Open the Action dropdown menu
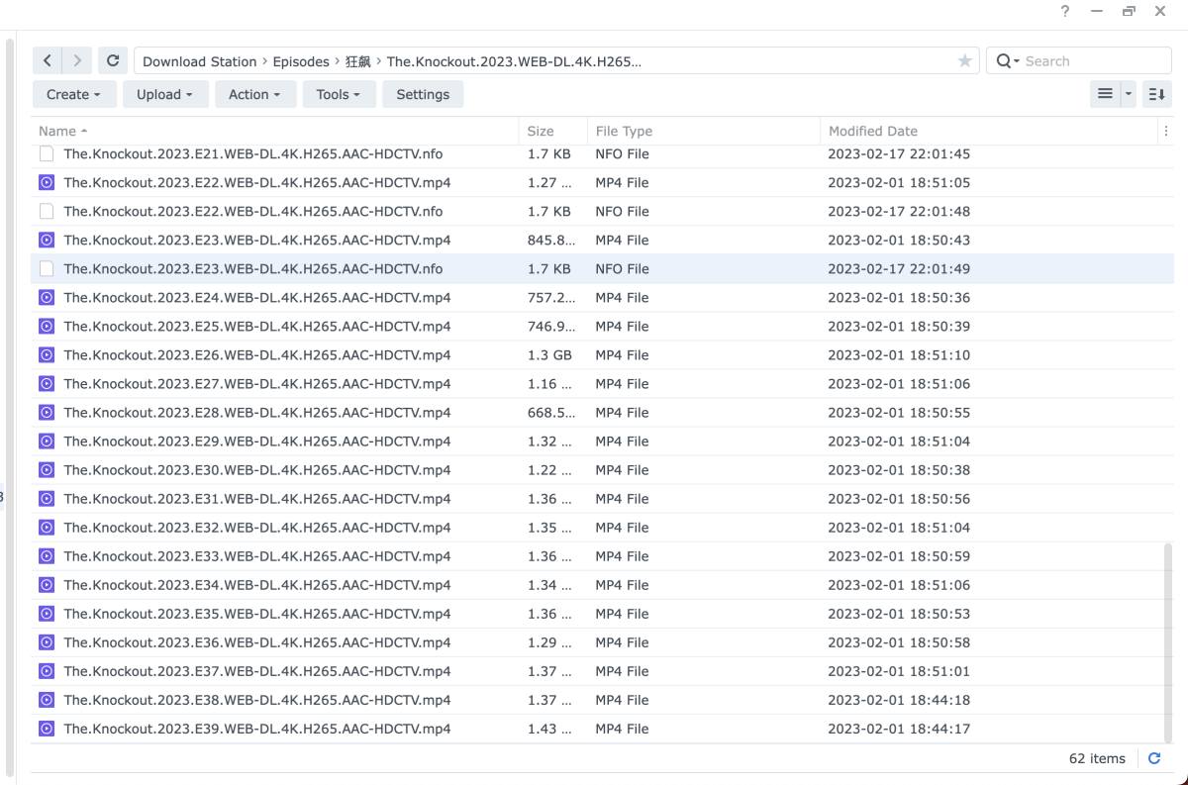1188x785 pixels. tap(254, 94)
